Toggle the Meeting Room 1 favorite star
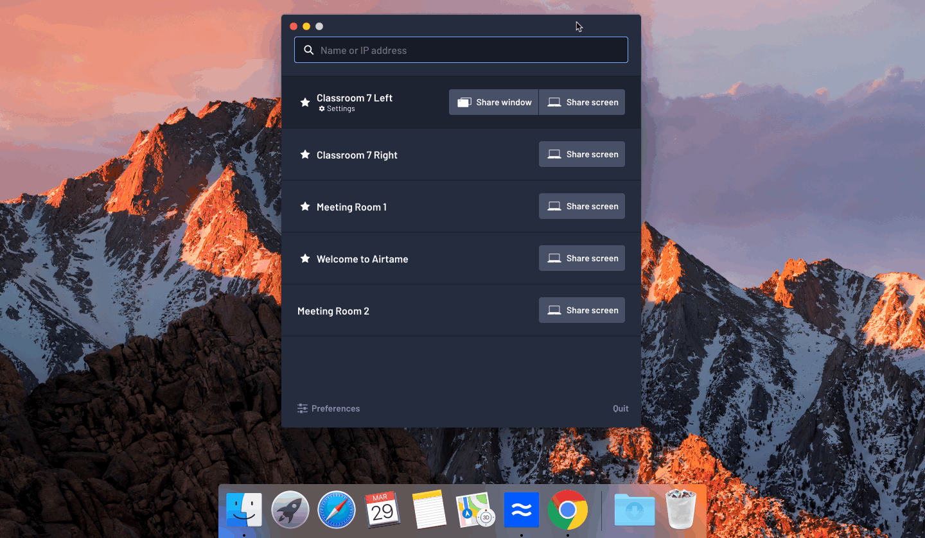Screen dimensions: 925x538 point(305,207)
